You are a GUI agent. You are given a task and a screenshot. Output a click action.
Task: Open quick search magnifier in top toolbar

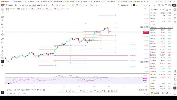click(159, 5)
